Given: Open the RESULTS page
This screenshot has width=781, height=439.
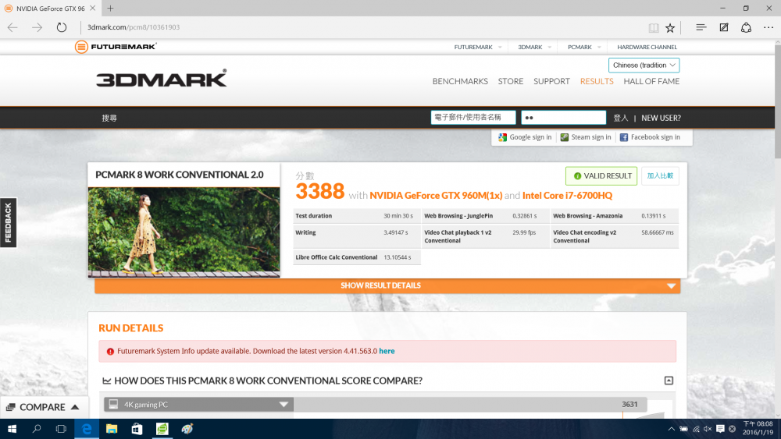Looking at the screenshot, I should pyautogui.click(x=597, y=81).
